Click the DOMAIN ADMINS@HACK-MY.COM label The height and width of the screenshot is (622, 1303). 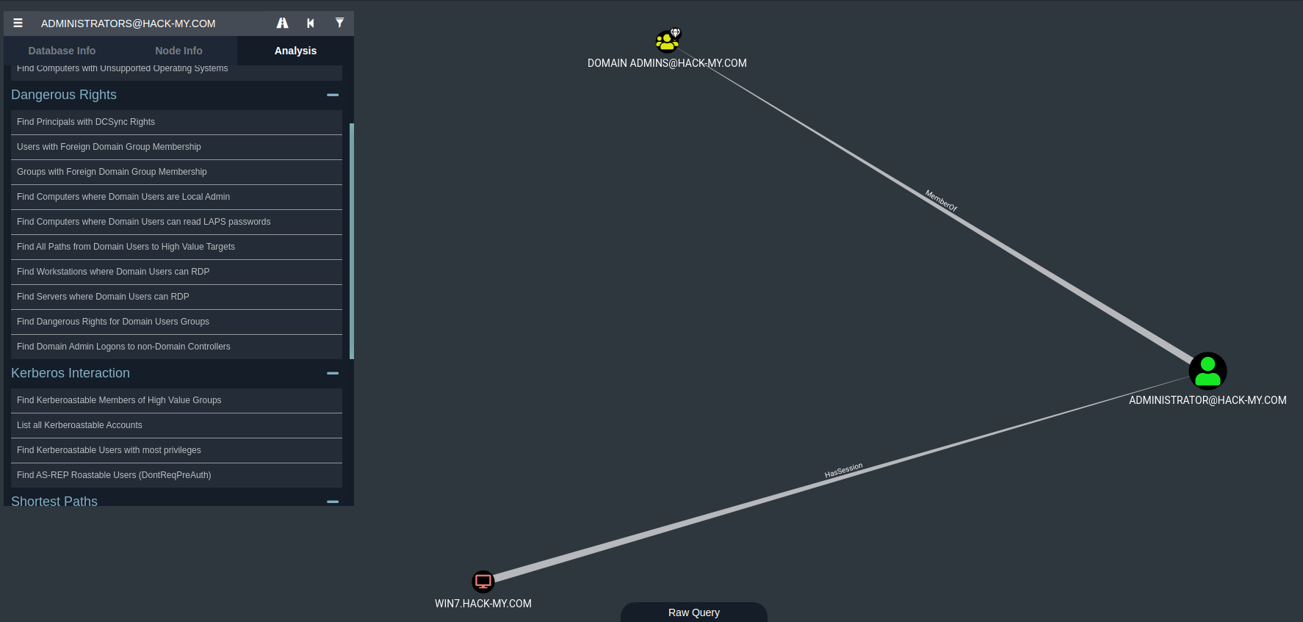pyautogui.click(x=667, y=63)
